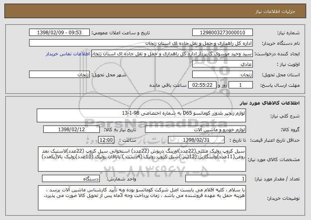Viewport: 311px width, 220px height.
Task: Click the ایجاد کننده درخواست label
Action: pyautogui.click(x=277, y=54)
